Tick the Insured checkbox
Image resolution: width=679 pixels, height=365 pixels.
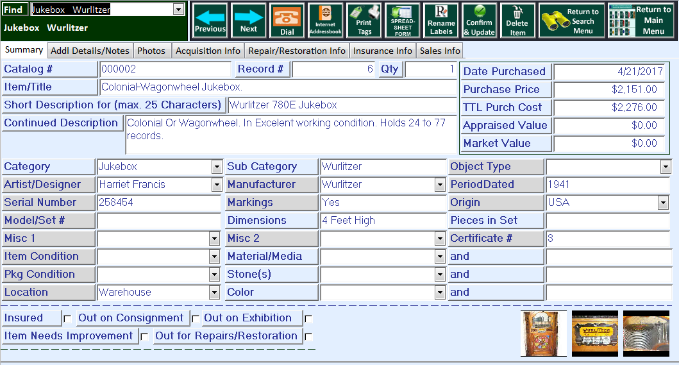(67, 319)
